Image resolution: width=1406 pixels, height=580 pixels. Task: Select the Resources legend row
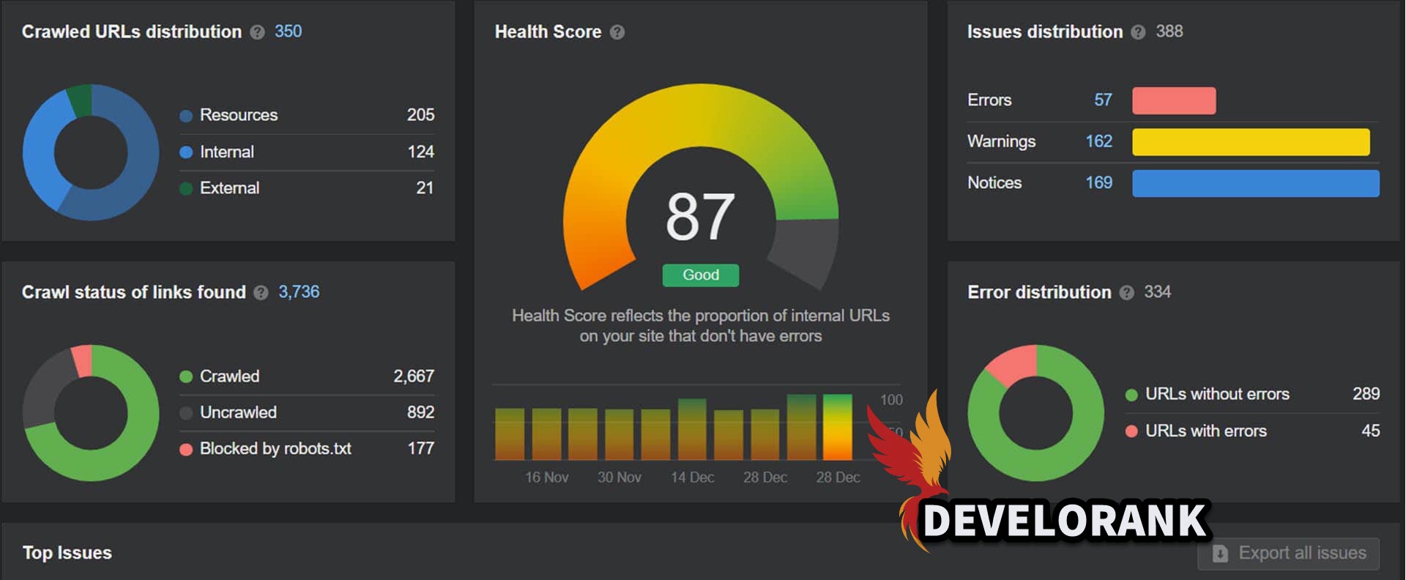(x=307, y=115)
